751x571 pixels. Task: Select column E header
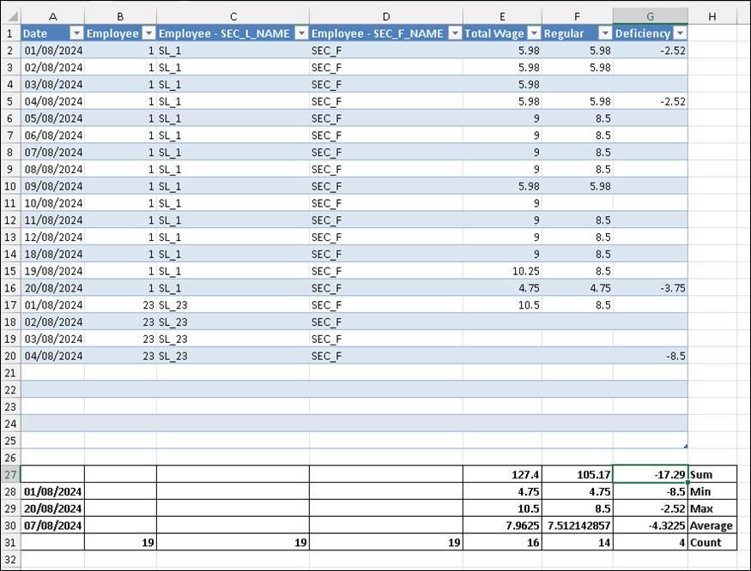point(502,16)
